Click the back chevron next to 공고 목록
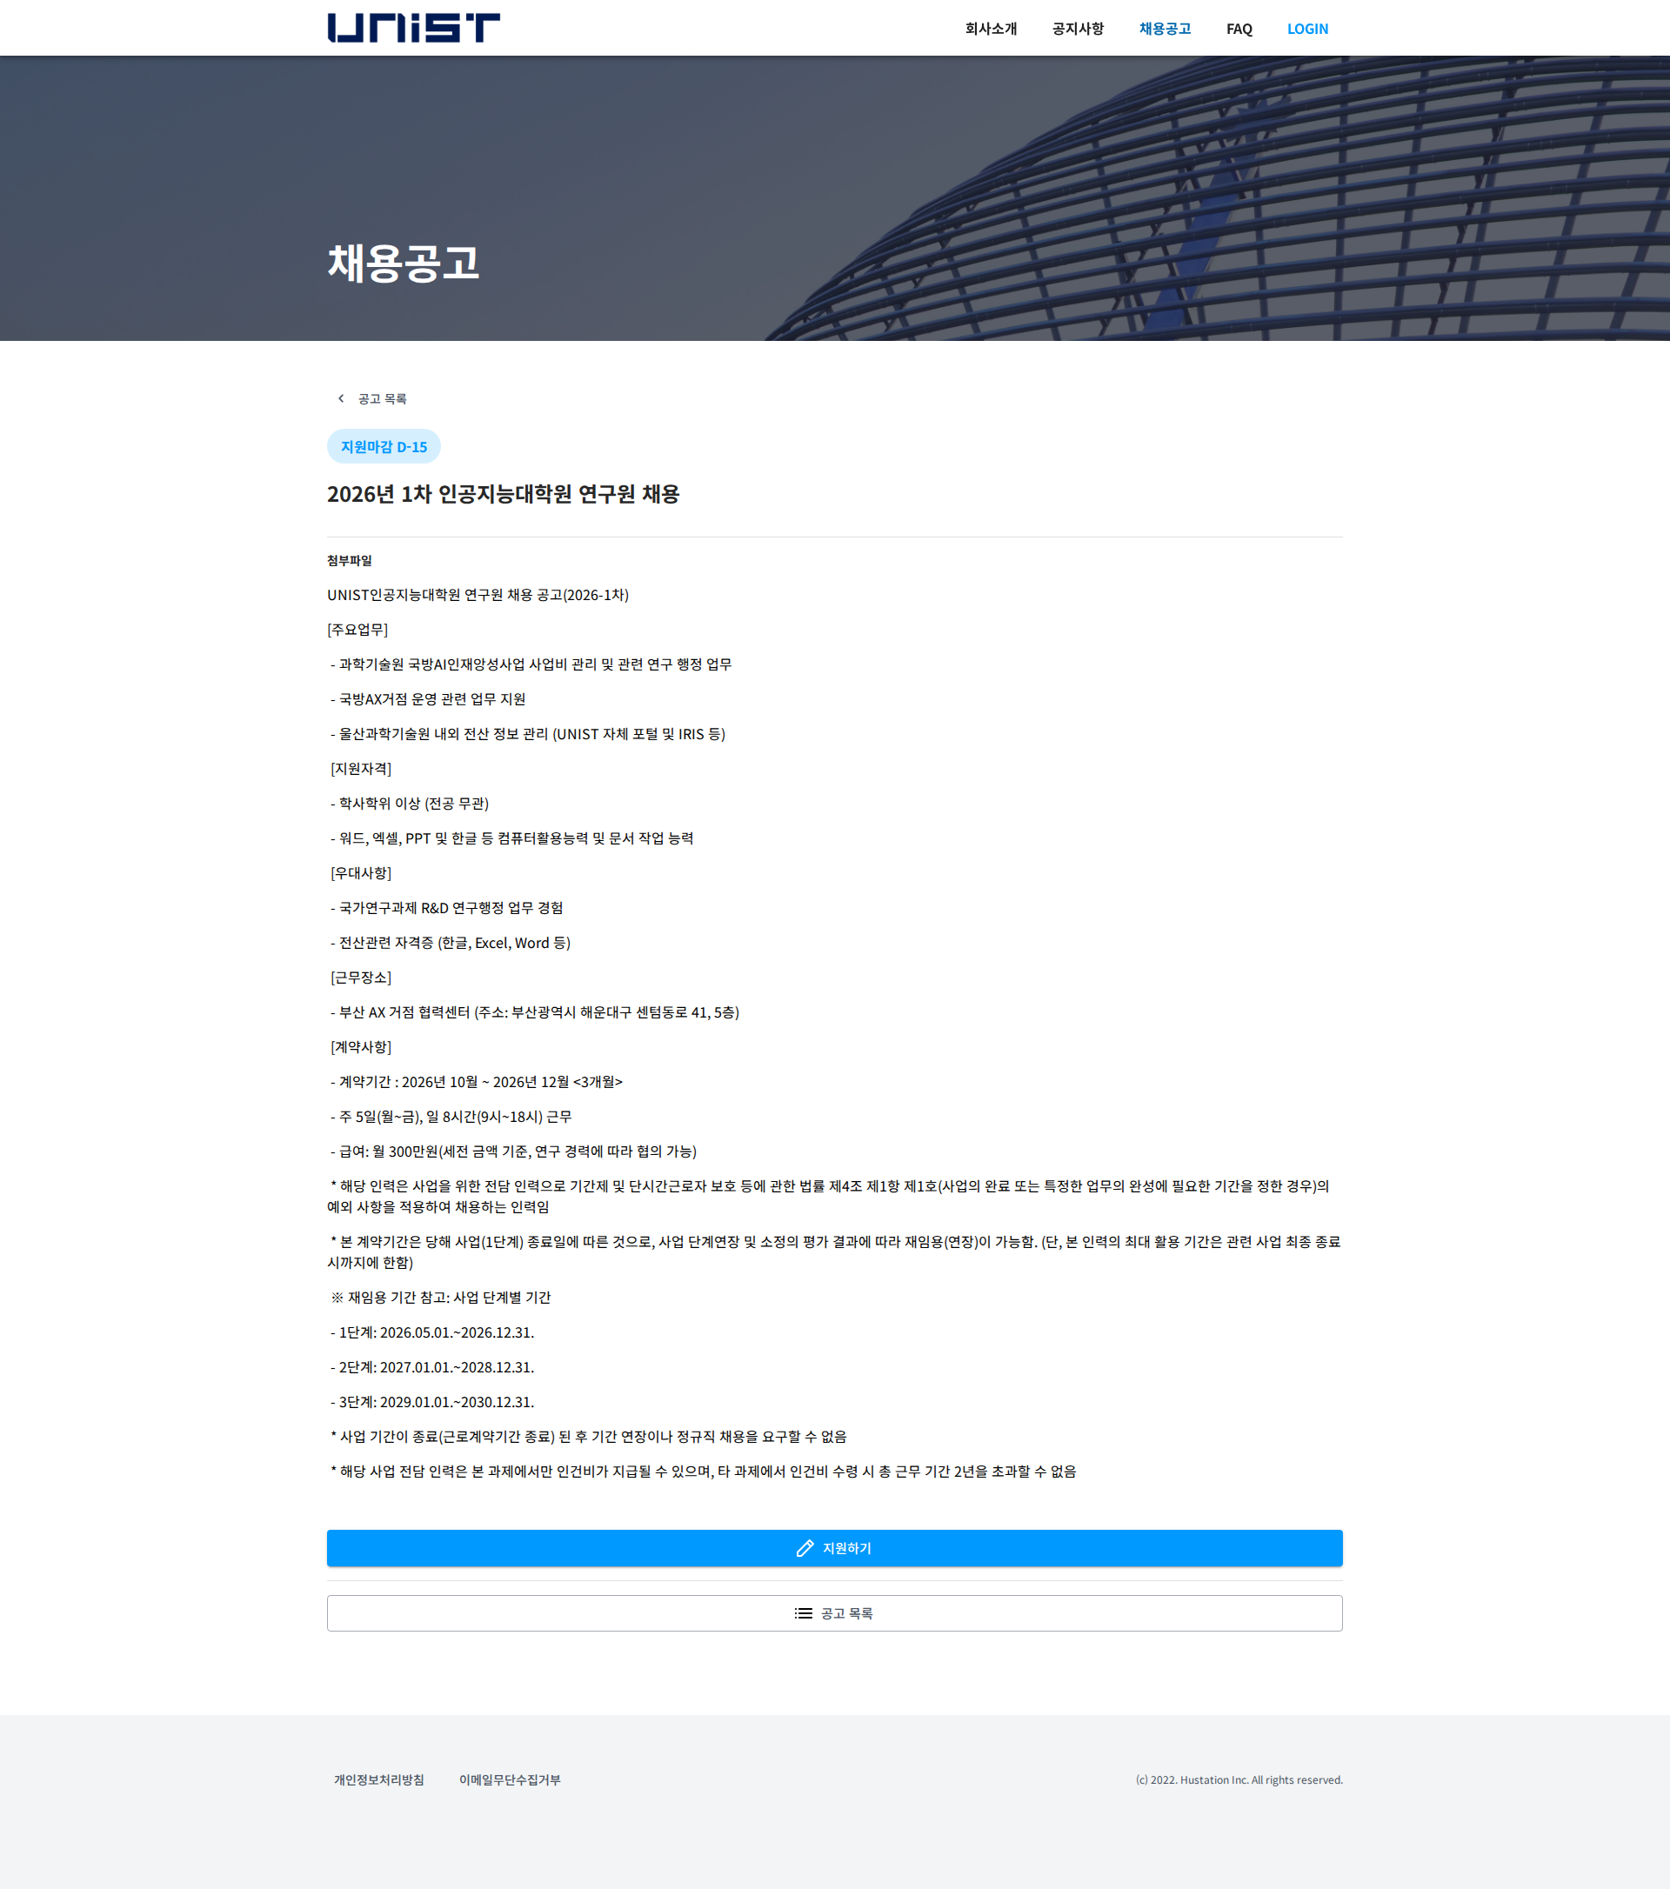Viewport: 1670px width, 1889px height. click(341, 398)
